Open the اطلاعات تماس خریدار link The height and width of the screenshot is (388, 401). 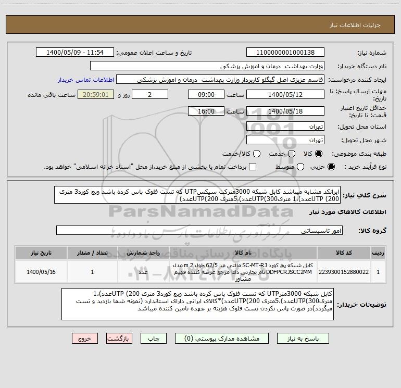(86, 80)
